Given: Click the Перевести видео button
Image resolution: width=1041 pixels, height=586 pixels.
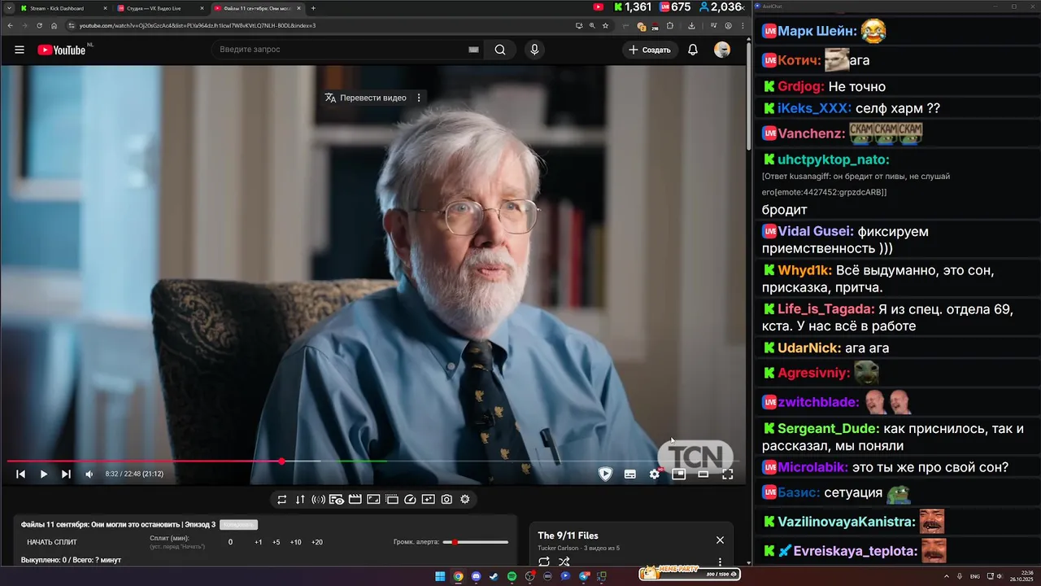Looking at the screenshot, I should [x=366, y=98].
